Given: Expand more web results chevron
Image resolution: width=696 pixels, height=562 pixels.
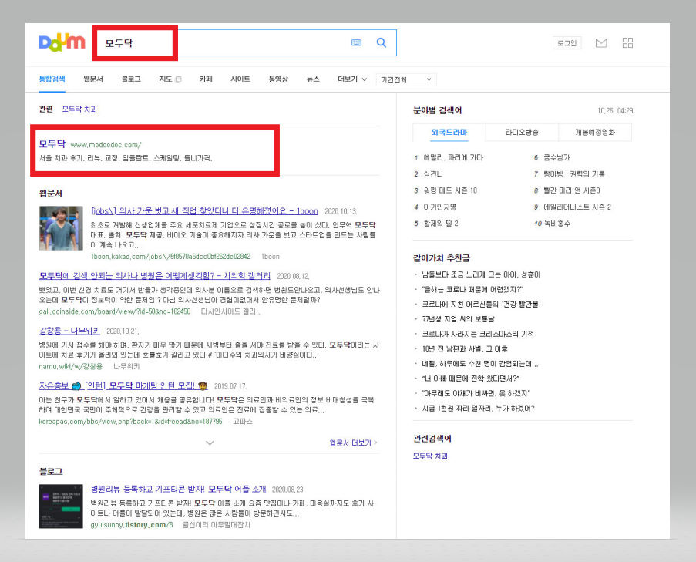Looking at the screenshot, I should click(x=210, y=443).
